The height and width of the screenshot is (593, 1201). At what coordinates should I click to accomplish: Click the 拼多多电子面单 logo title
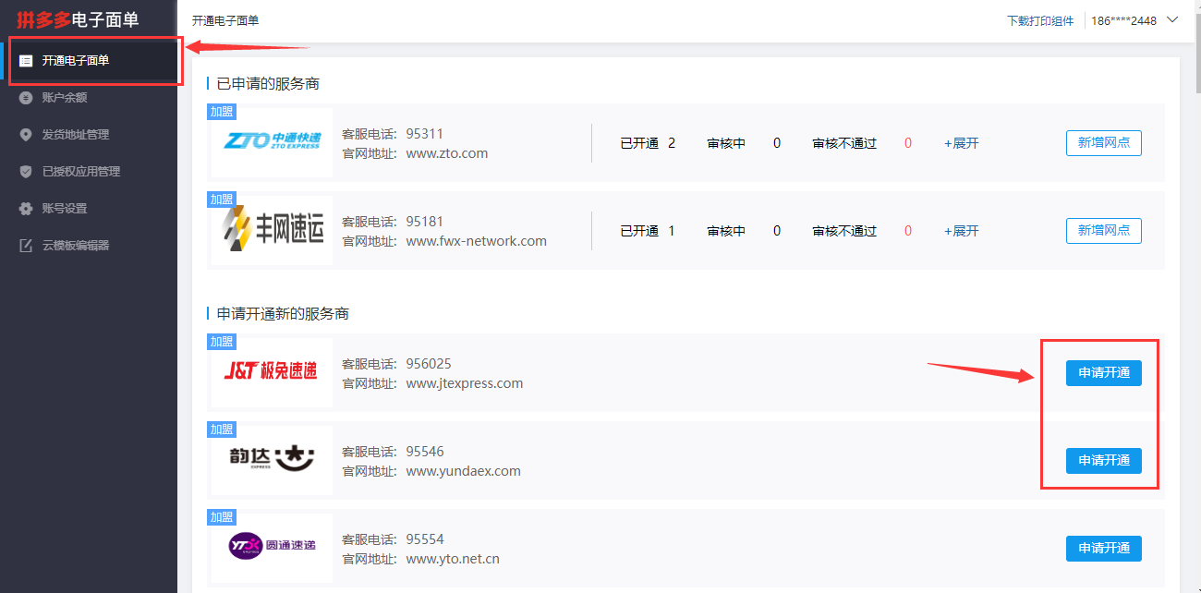[78, 20]
